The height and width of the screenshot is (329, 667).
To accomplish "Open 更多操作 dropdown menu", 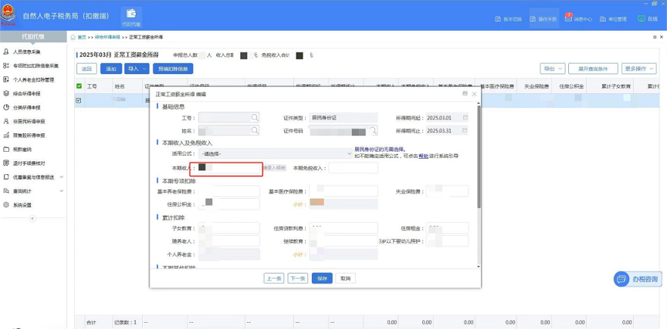I will pos(638,69).
